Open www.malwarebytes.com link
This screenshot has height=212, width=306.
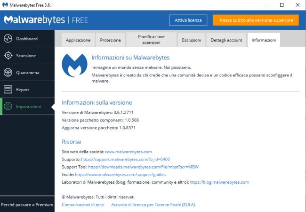(x=128, y=152)
